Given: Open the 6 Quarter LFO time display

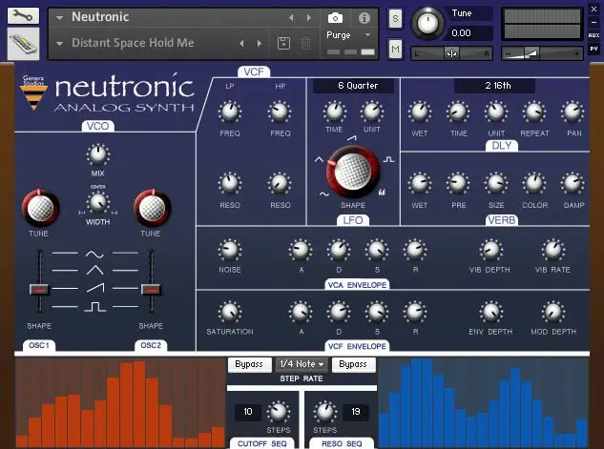Looking at the screenshot, I should coord(354,86).
